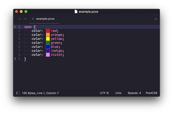The height and width of the screenshot is (114, 173).
Task: Click the violet color swatch
Action: coord(48,55)
